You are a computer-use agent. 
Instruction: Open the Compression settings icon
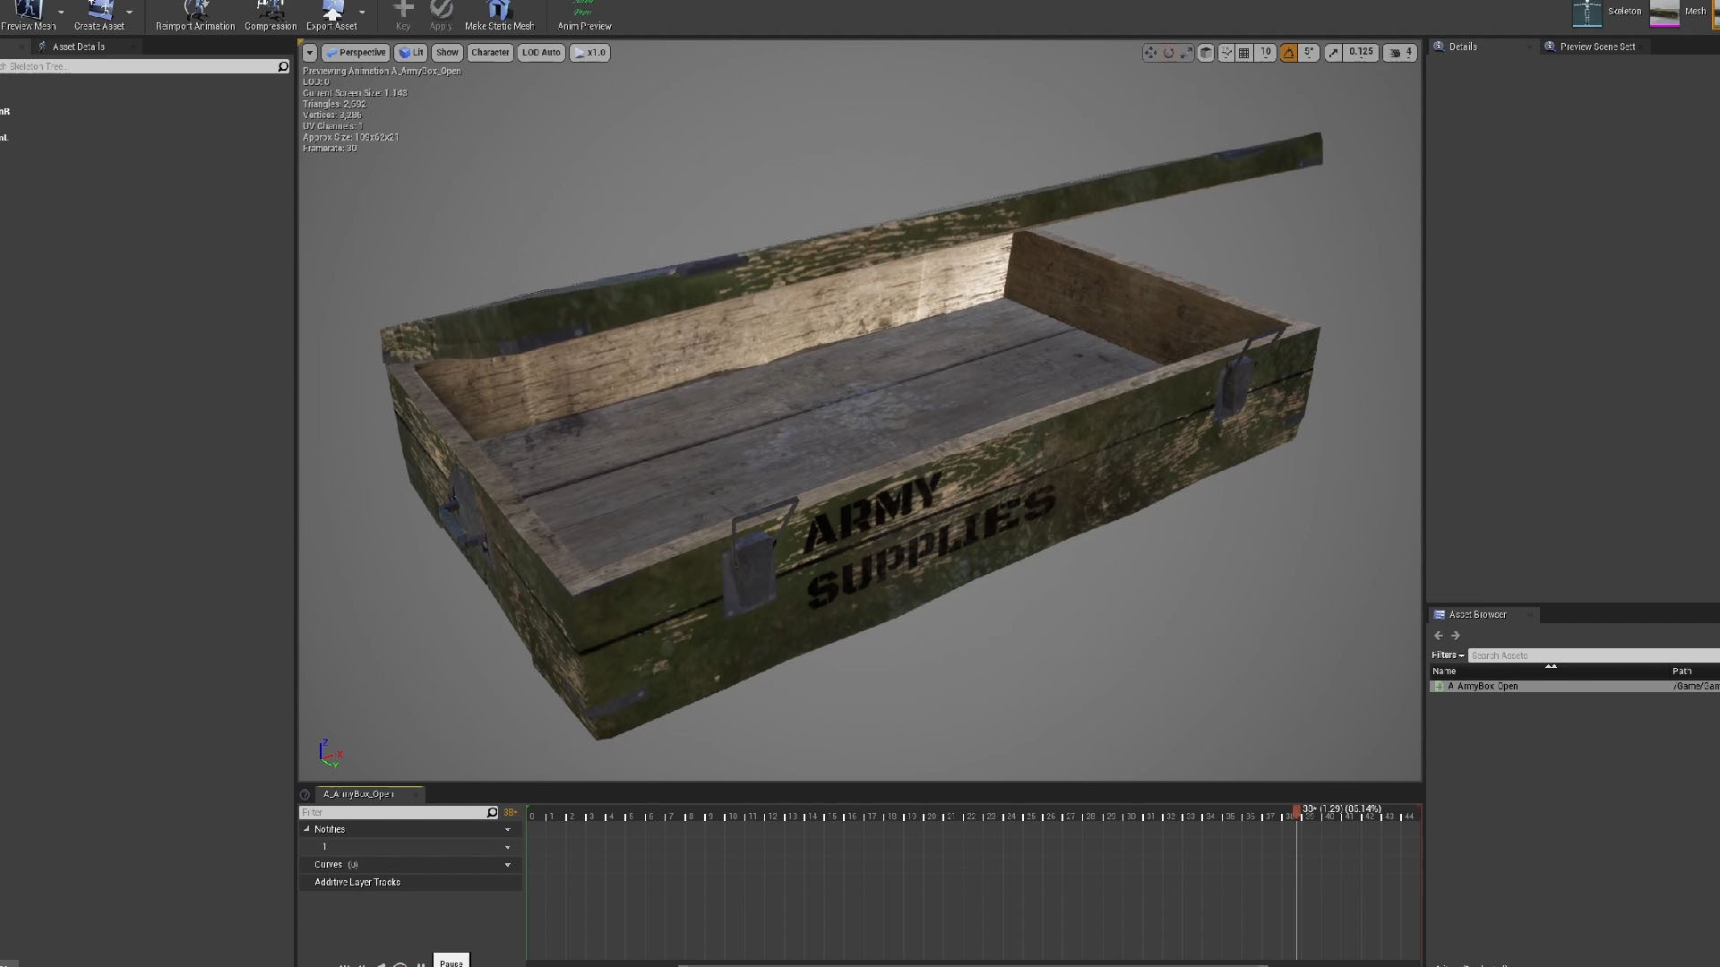tap(270, 11)
